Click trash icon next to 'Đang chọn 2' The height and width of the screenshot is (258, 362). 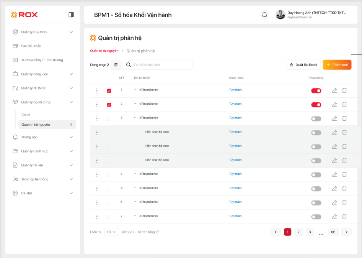pyautogui.click(x=116, y=65)
